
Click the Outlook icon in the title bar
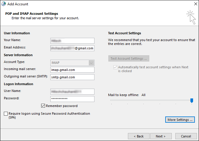click(x=4, y=4)
